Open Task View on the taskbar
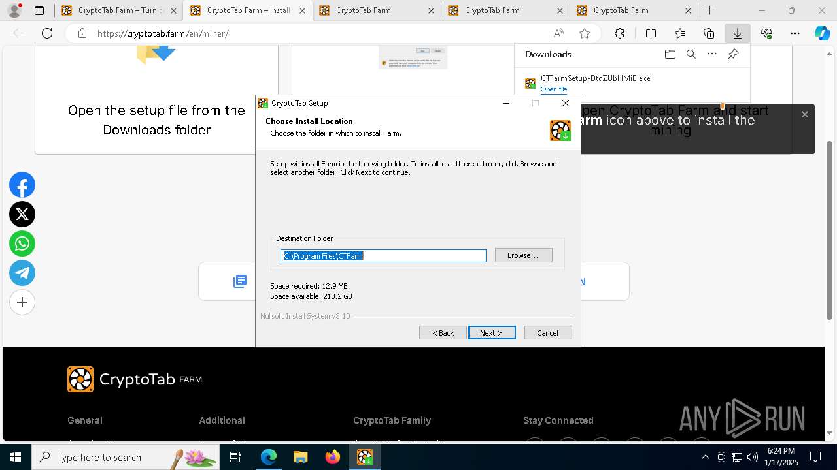 (235, 457)
